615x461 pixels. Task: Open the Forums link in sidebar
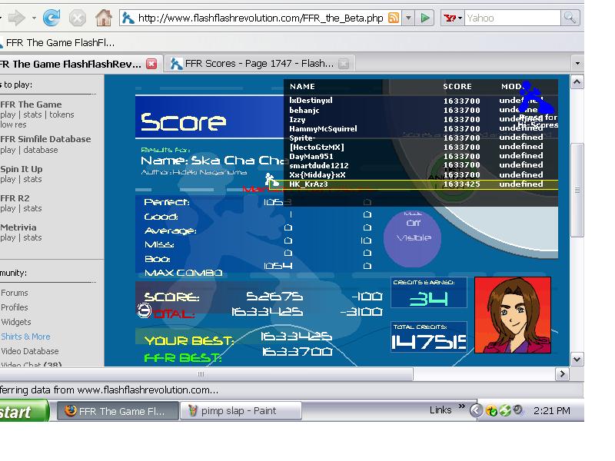(15, 293)
